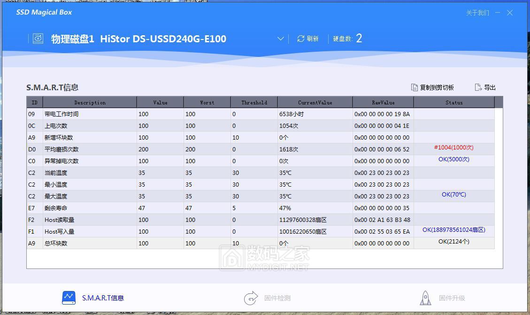Click the 10016220650扇区 write value
The height and width of the screenshot is (315, 530).
(x=303, y=232)
